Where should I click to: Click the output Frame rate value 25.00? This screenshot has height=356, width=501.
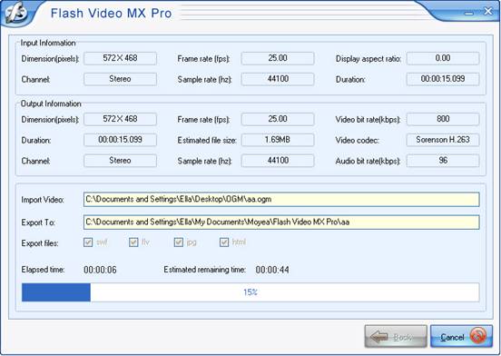[278, 119]
